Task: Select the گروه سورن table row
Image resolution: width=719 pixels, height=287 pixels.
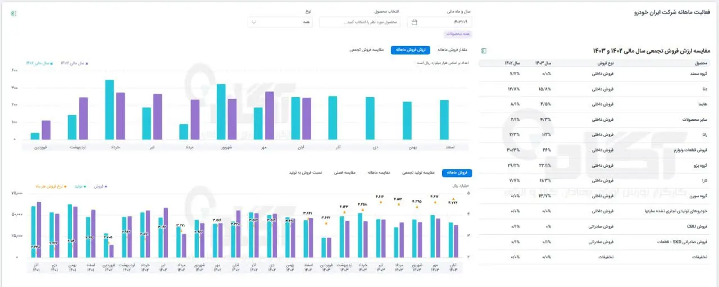Action: coord(595,196)
